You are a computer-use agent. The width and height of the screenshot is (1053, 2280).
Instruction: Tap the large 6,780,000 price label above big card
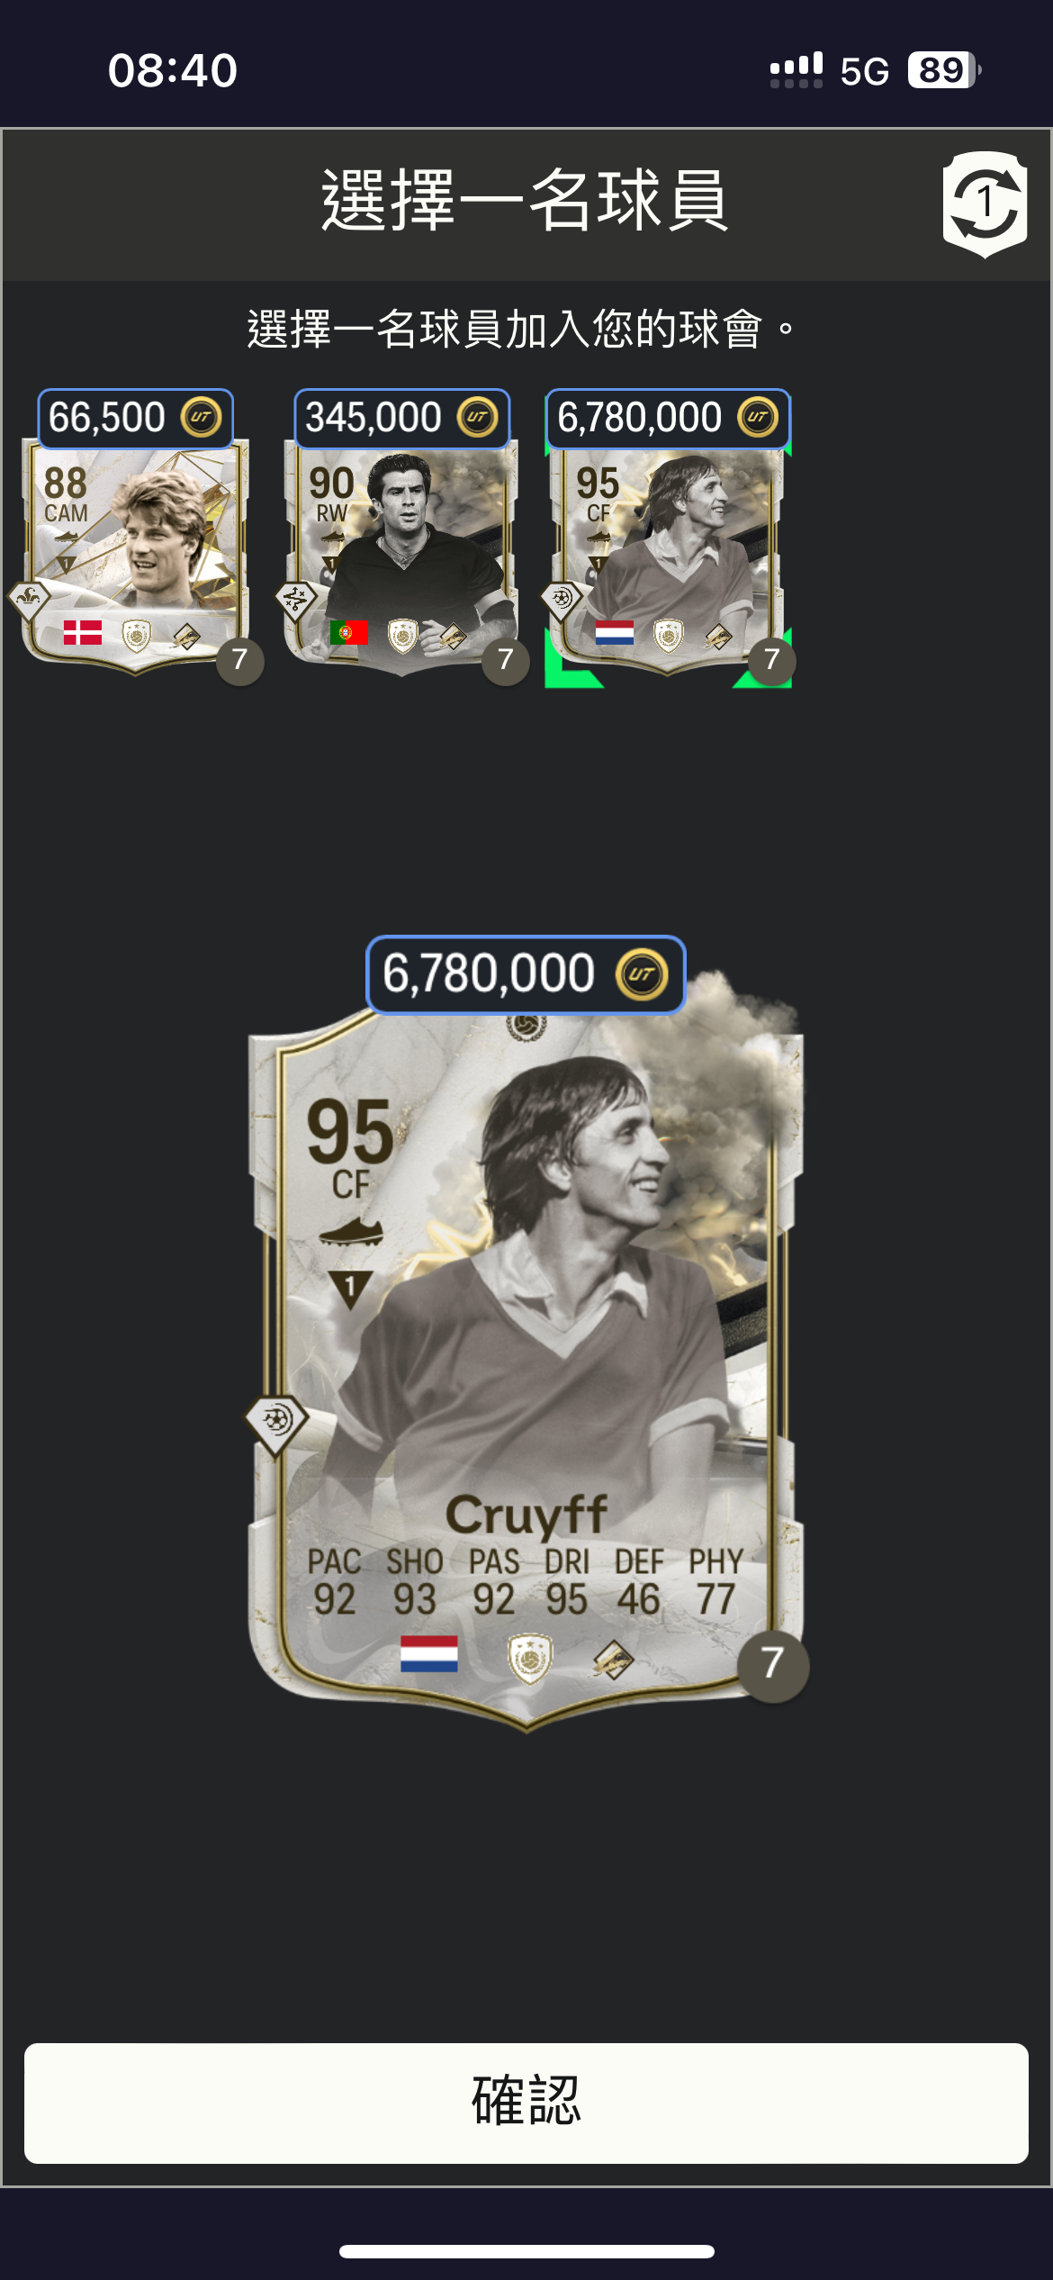tap(526, 974)
